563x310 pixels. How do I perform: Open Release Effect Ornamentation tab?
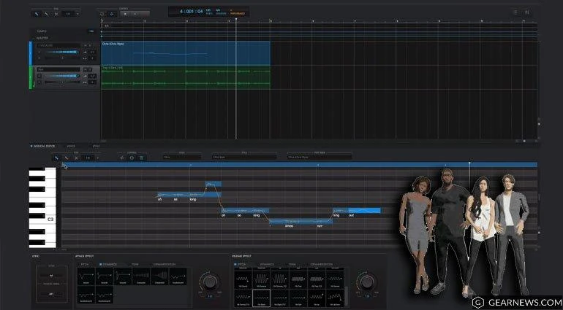click(322, 265)
